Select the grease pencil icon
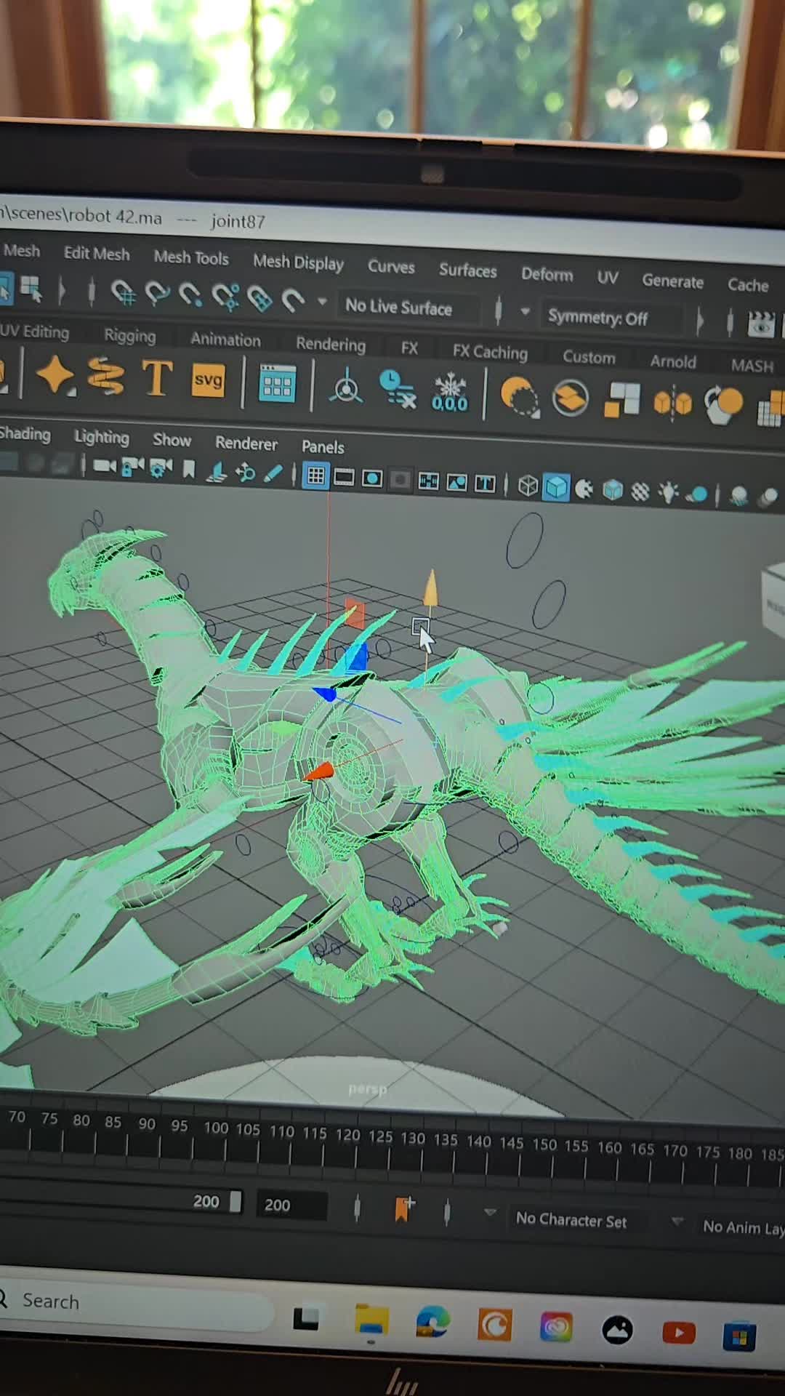Viewport: 785px width, 1396px height. 273,474
